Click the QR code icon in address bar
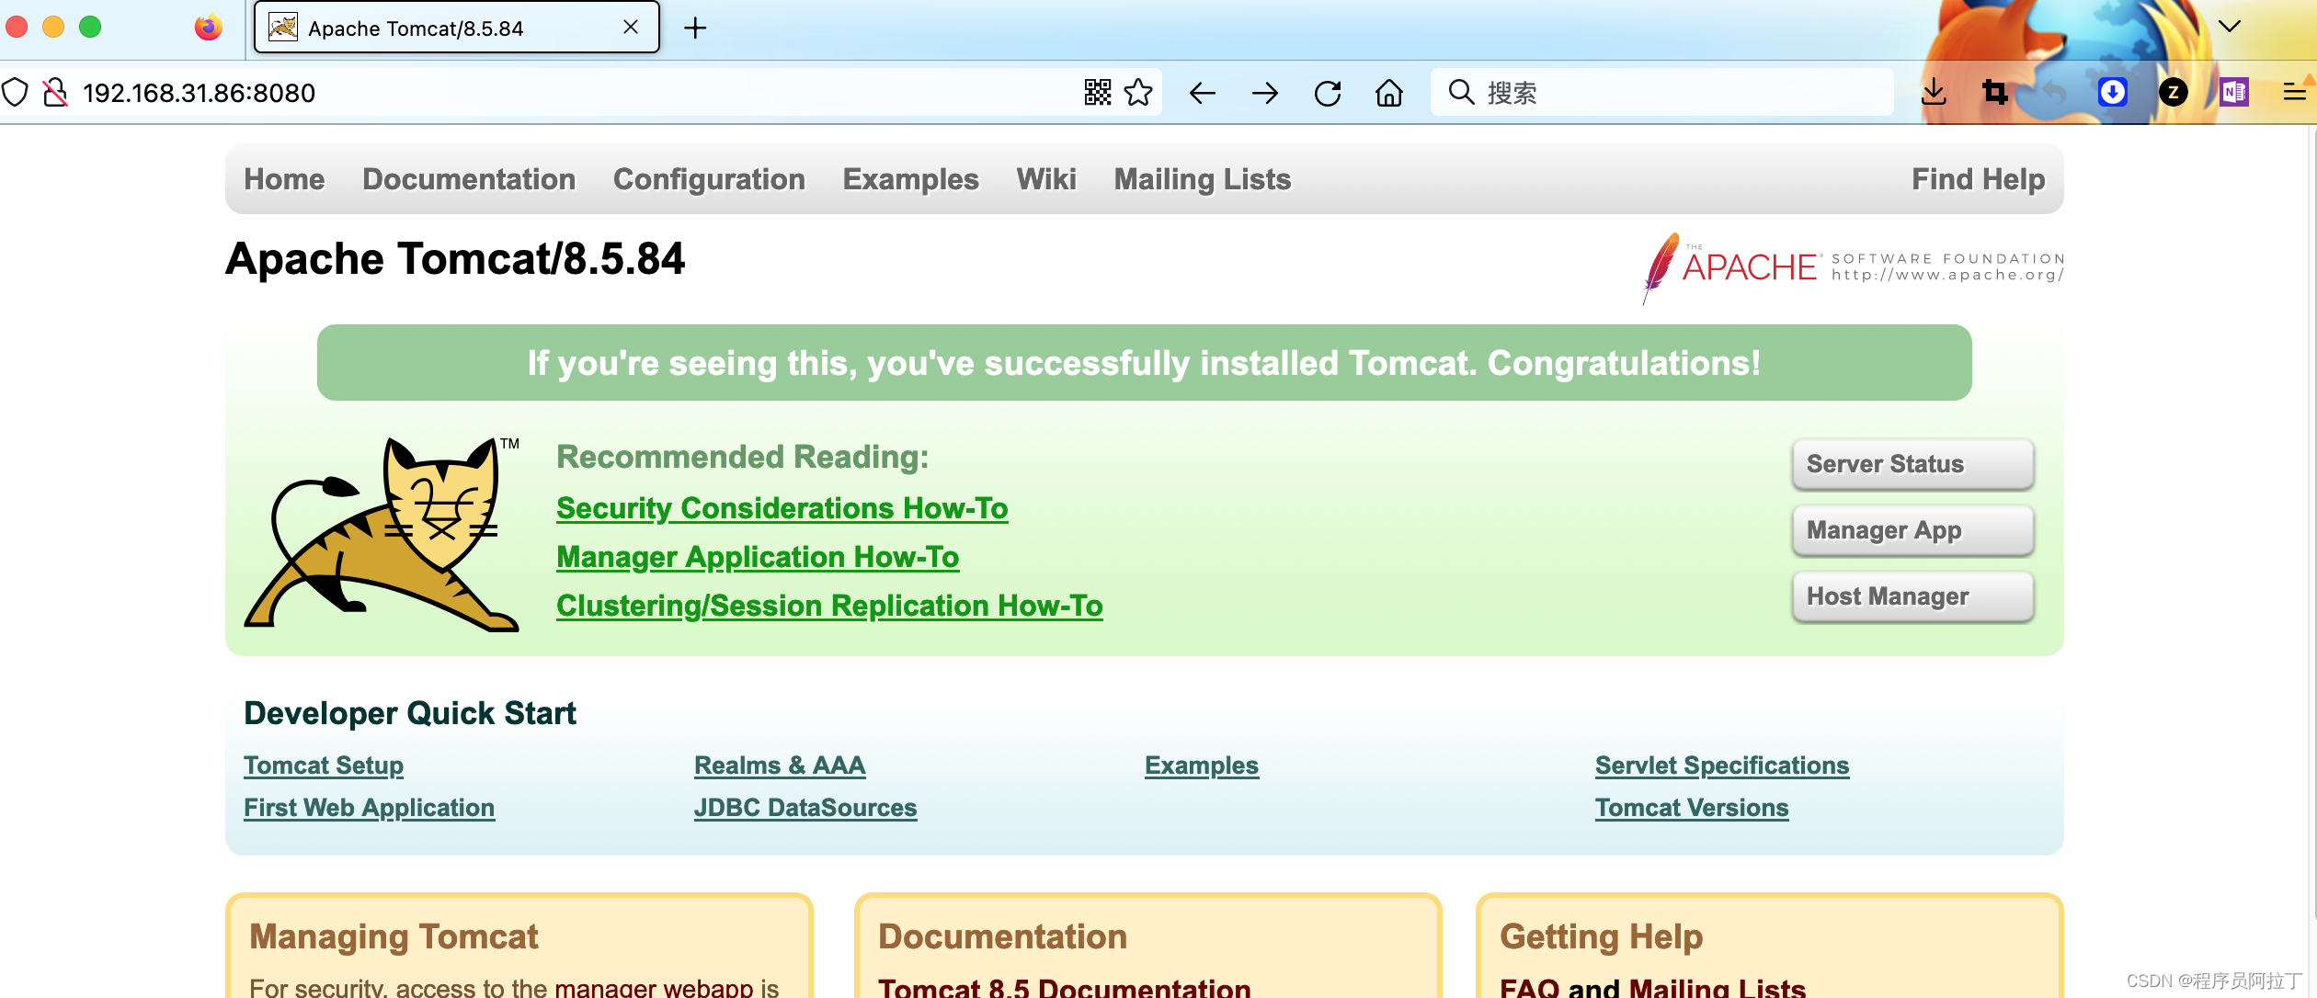Screen dimensions: 2317x998 click(x=1097, y=93)
